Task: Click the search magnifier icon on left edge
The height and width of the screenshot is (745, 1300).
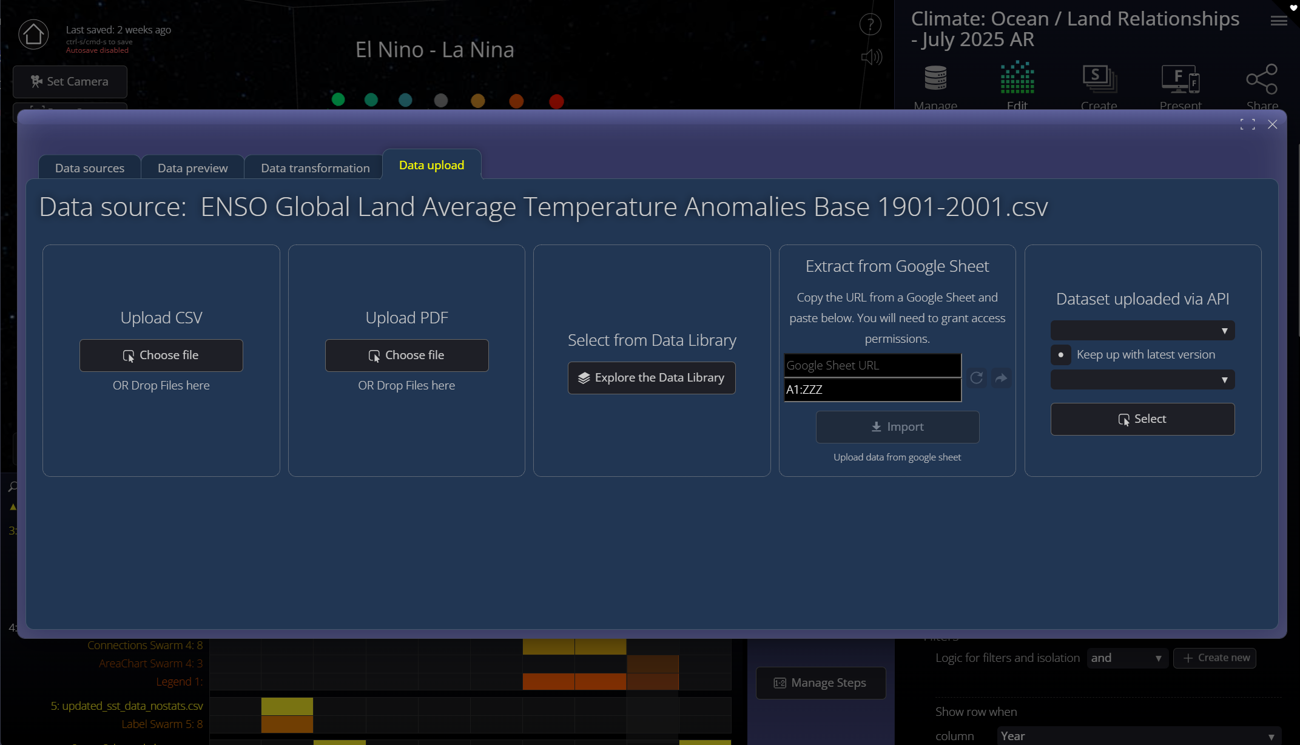Action: 13,487
